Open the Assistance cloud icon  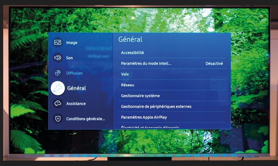point(57,103)
